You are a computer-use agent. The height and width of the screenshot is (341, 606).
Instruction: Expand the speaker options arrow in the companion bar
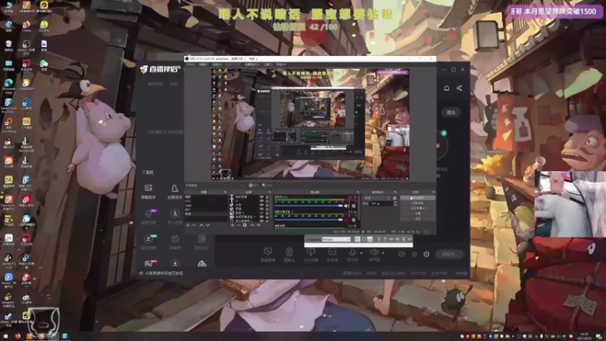[x=383, y=253]
